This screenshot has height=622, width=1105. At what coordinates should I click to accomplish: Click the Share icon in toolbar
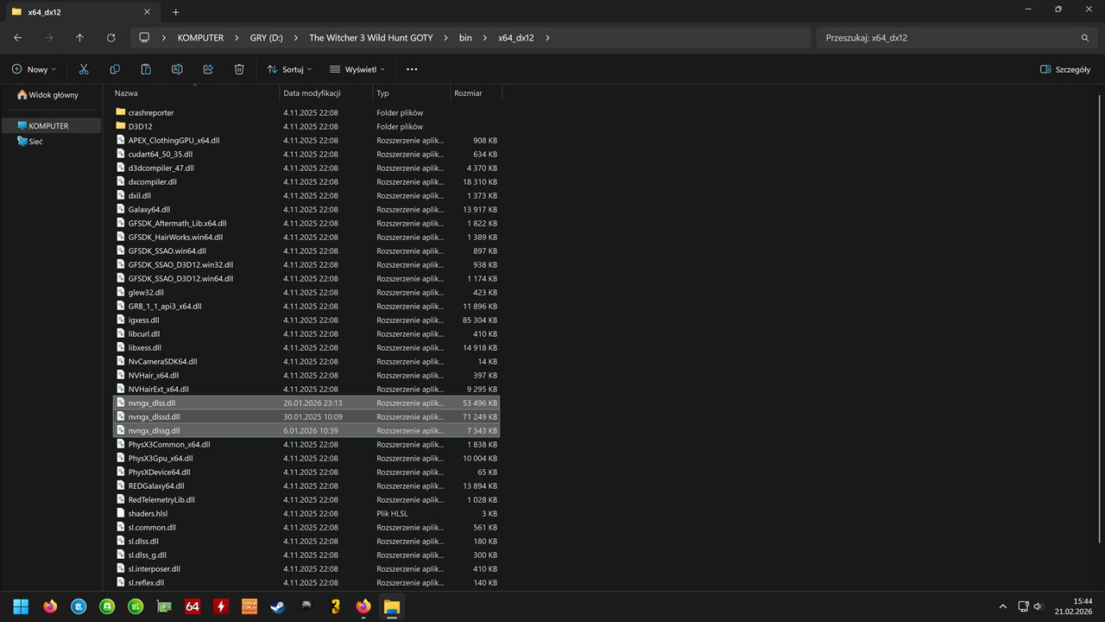click(x=208, y=69)
